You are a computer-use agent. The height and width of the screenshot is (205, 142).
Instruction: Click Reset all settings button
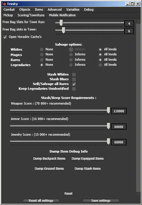(41, 201)
